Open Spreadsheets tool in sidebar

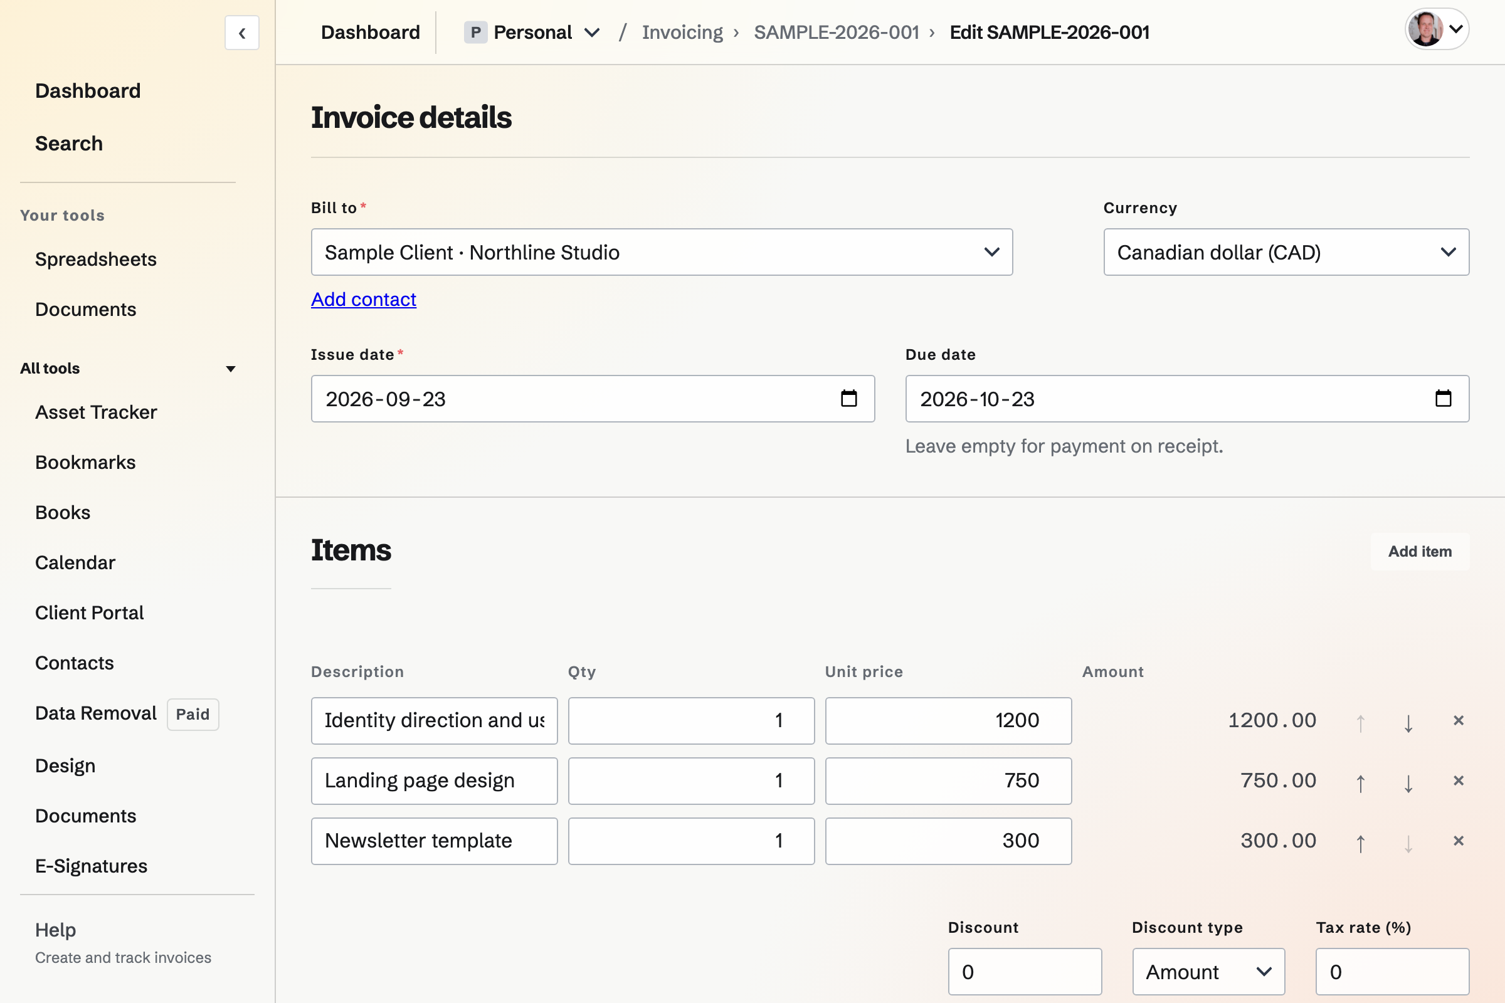coord(96,259)
